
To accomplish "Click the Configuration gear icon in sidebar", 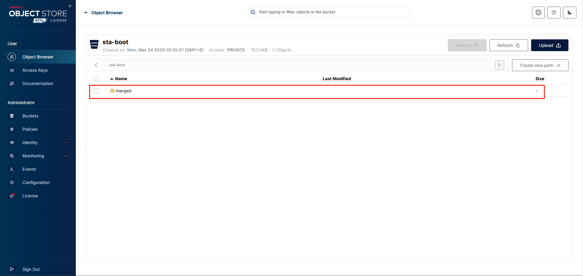I will (x=12, y=182).
